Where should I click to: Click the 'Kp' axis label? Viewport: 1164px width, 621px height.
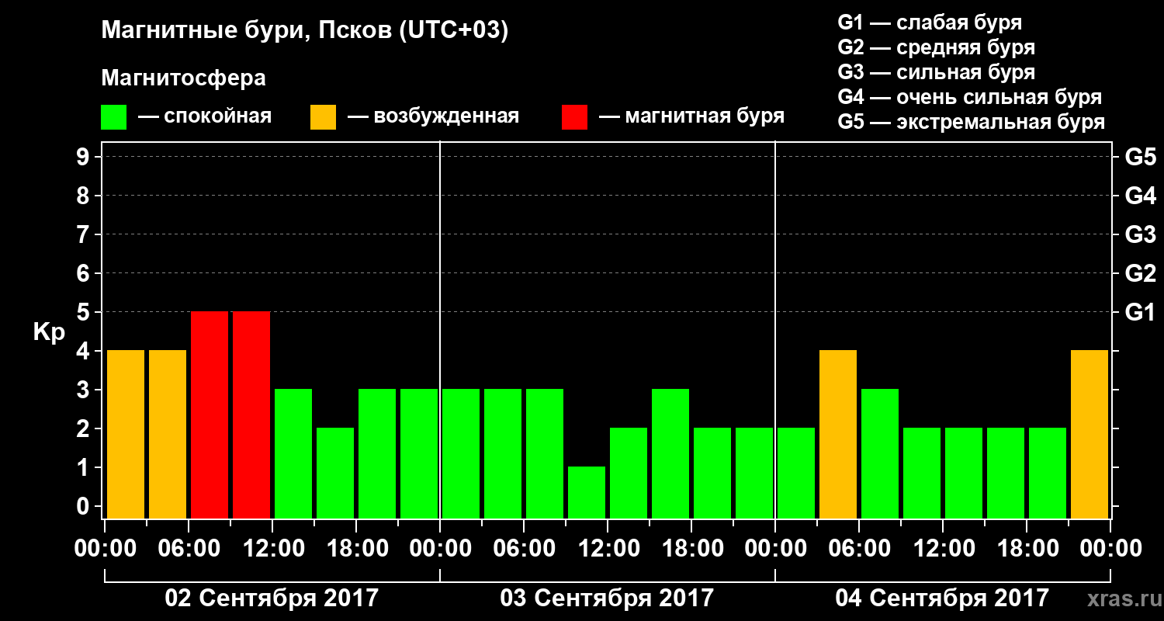point(49,331)
